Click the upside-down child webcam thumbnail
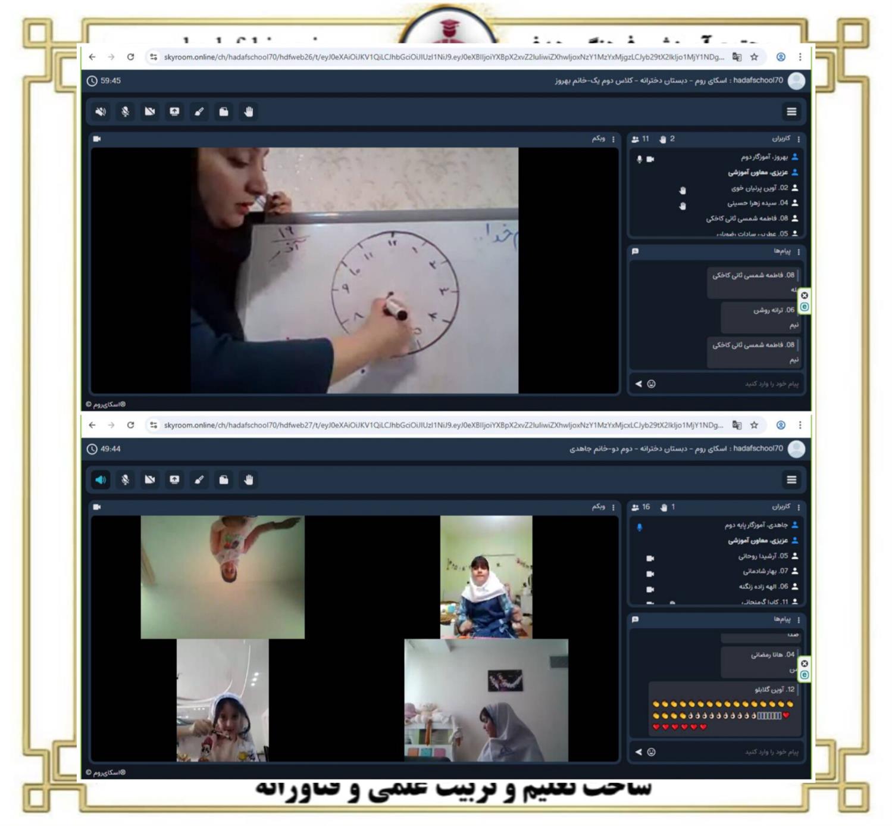Image resolution: width=892 pixels, height=826 pixels. pos(223,576)
